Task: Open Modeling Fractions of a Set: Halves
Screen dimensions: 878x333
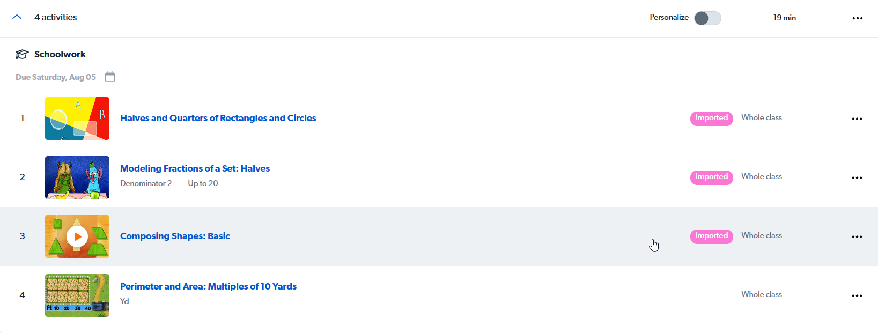Action: point(195,168)
